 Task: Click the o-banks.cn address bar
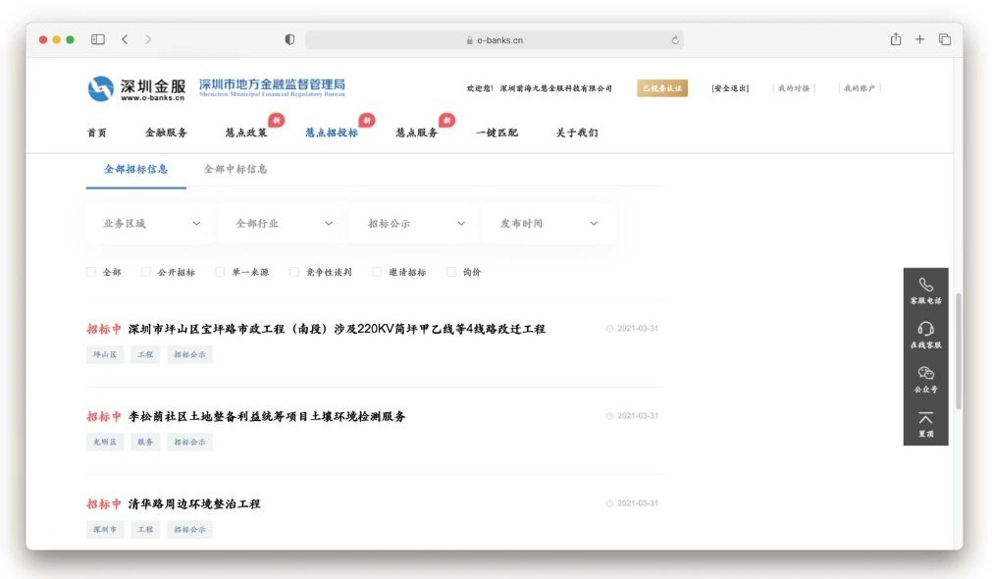(x=491, y=39)
